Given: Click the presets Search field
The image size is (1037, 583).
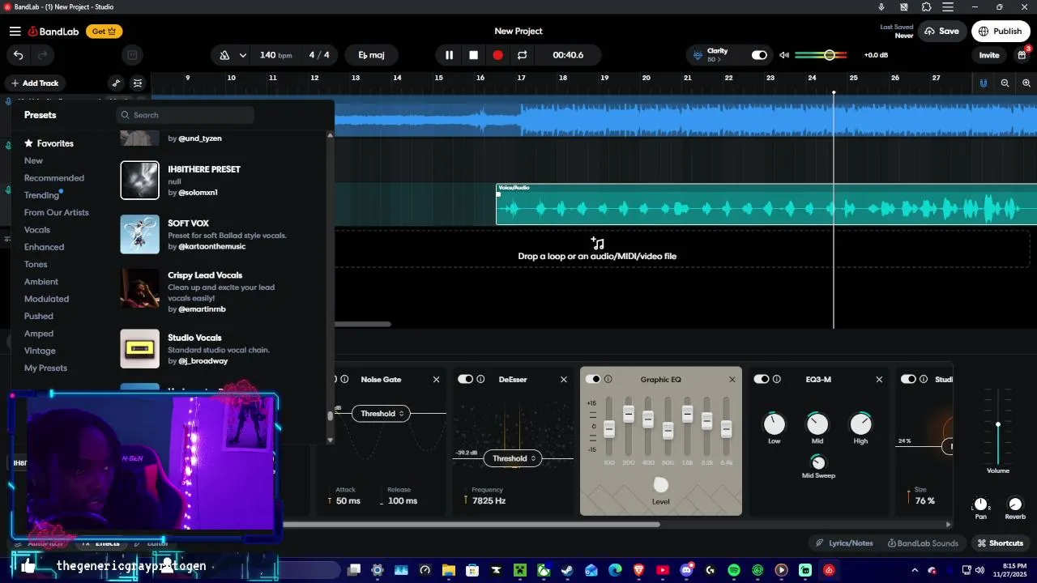Looking at the screenshot, I should (x=185, y=115).
